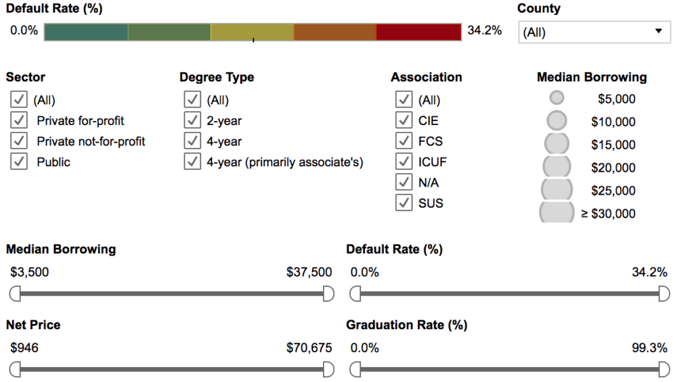Click the Median Borrowing slider right handle
The image size is (677, 382).
[x=328, y=293]
